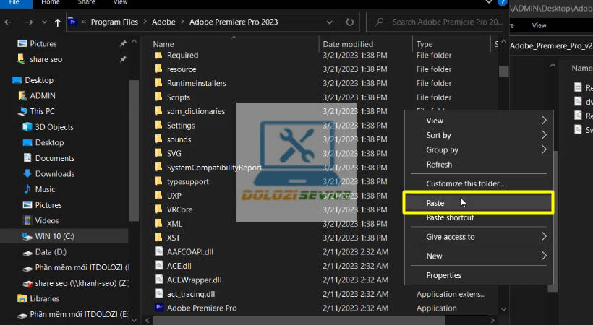Select the ACEWrapper.dll file
This screenshot has height=325, width=593.
194,280
